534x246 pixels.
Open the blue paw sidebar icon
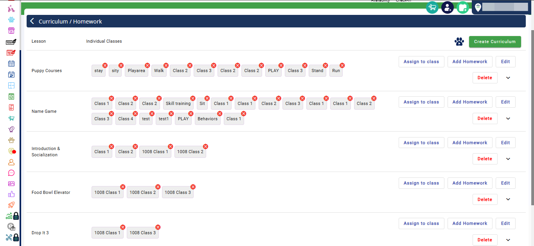(11, 20)
